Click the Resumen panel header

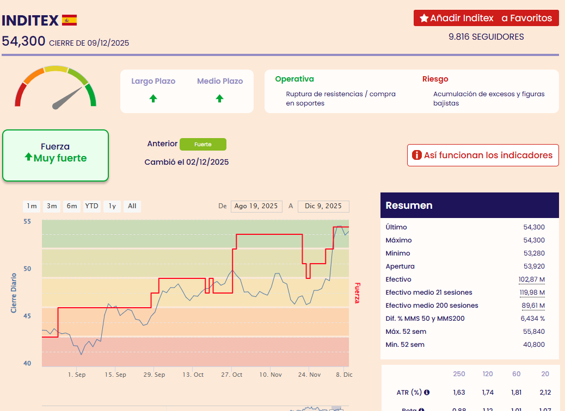(x=470, y=205)
